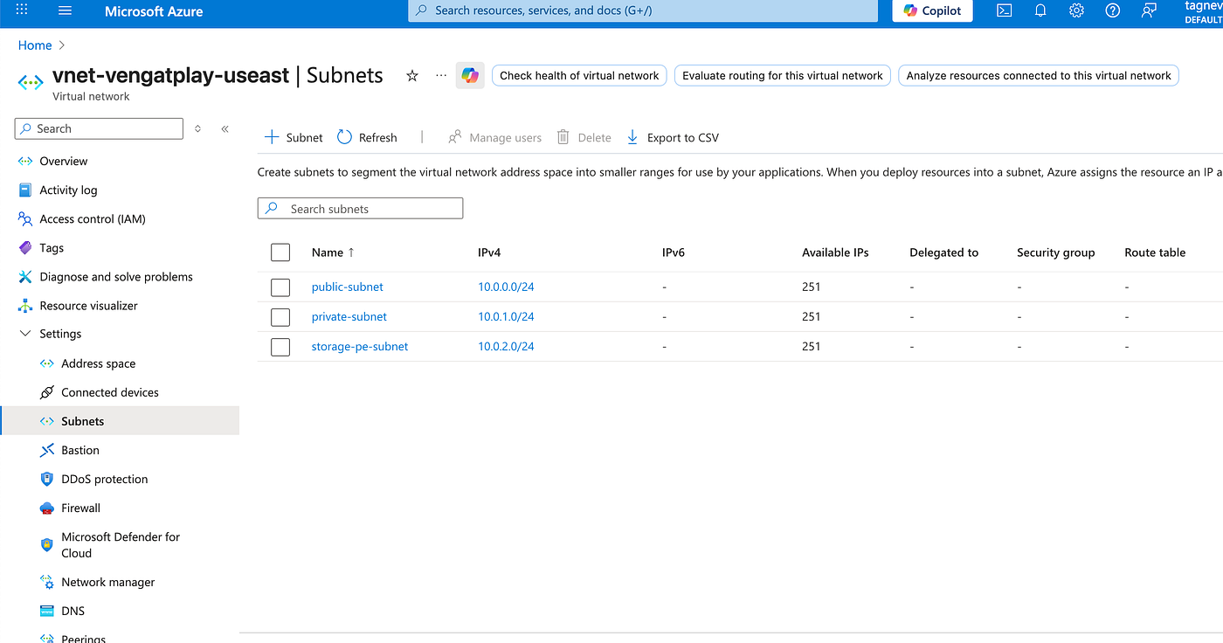Check the storage-pe-subnet row checkbox
This screenshot has width=1223, height=643.
click(280, 347)
